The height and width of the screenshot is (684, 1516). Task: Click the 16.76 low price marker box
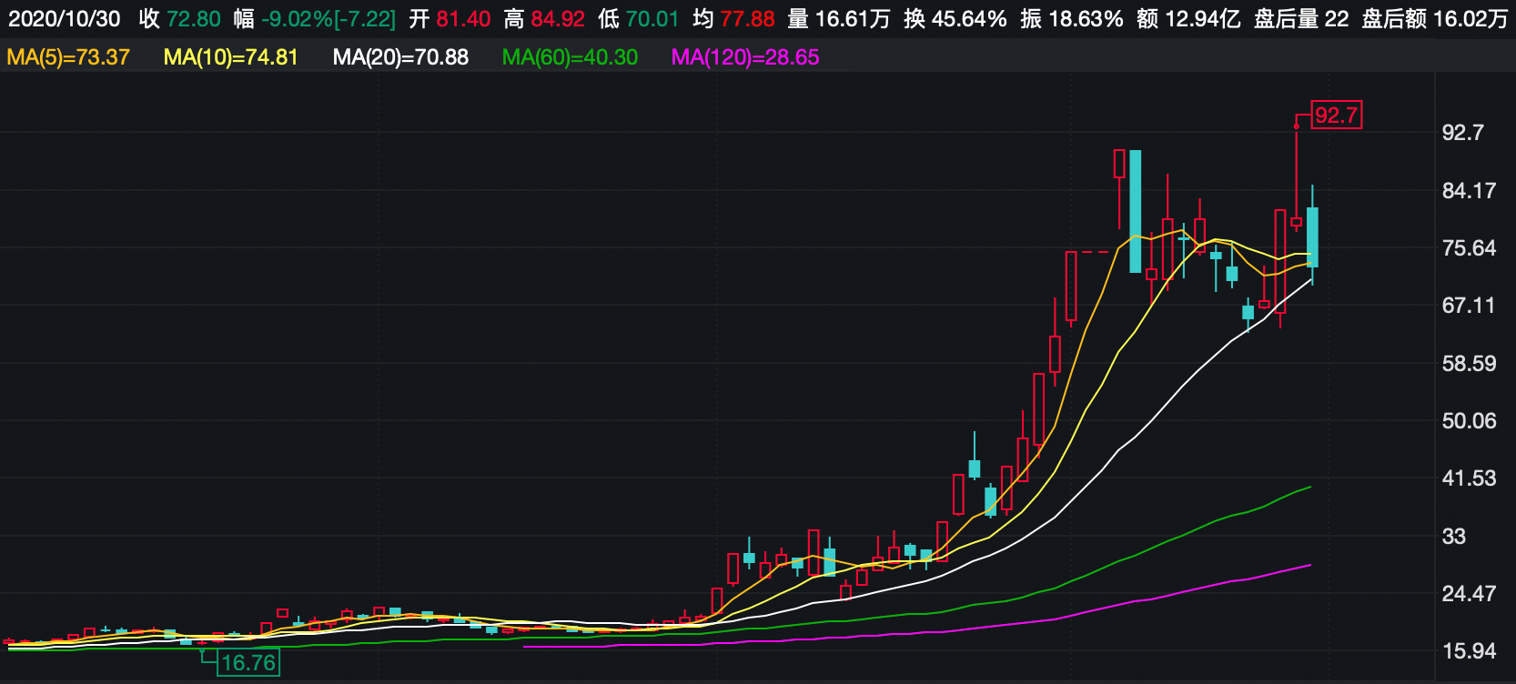click(x=248, y=662)
